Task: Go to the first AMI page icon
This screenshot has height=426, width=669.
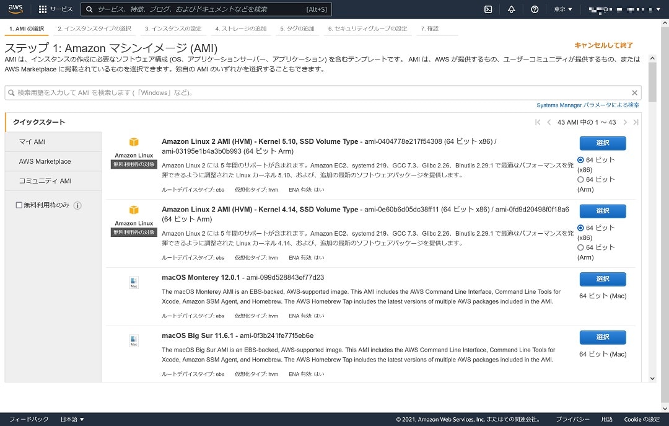Action: pyautogui.click(x=538, y=122)
